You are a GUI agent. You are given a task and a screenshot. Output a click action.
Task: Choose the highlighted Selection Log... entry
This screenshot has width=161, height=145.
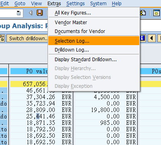(94, 41)
